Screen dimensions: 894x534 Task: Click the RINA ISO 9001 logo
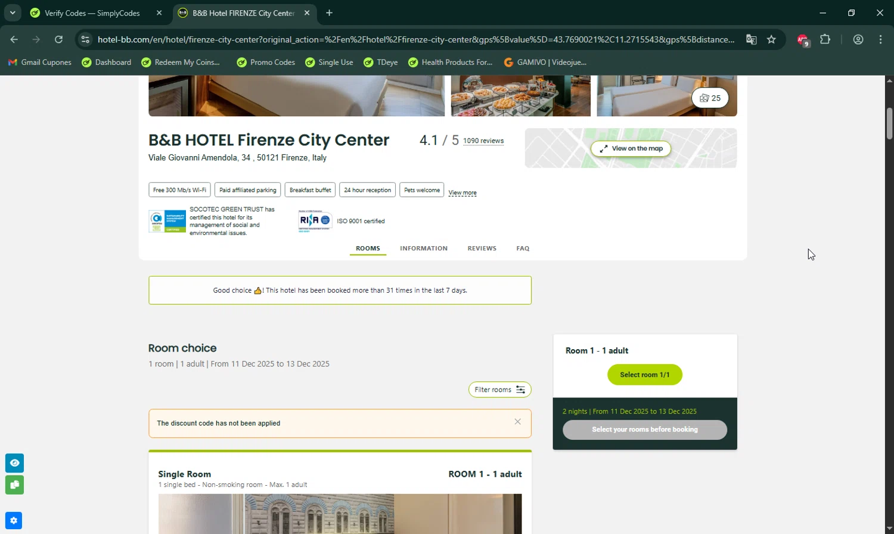click(315, 221)
